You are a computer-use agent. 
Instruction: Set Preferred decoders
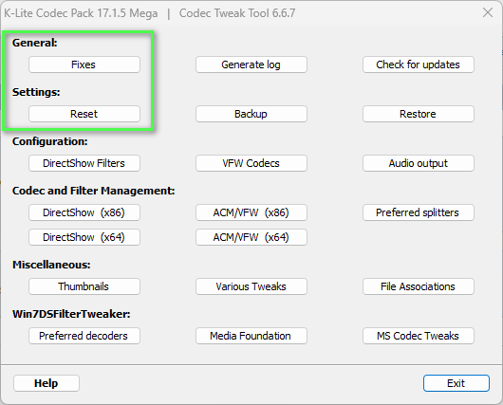[x=84, y=336]
